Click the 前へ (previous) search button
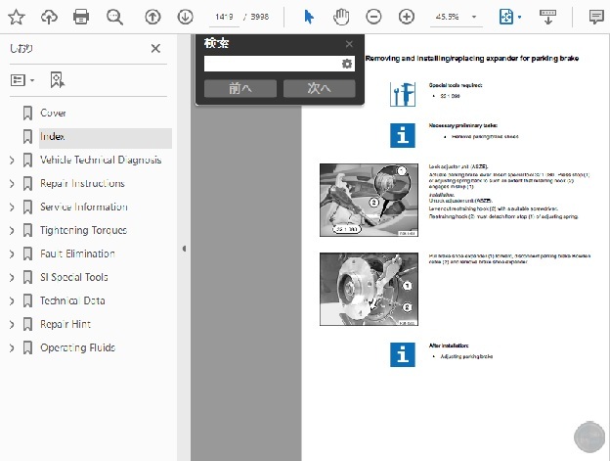 click(x=240, y=88)
